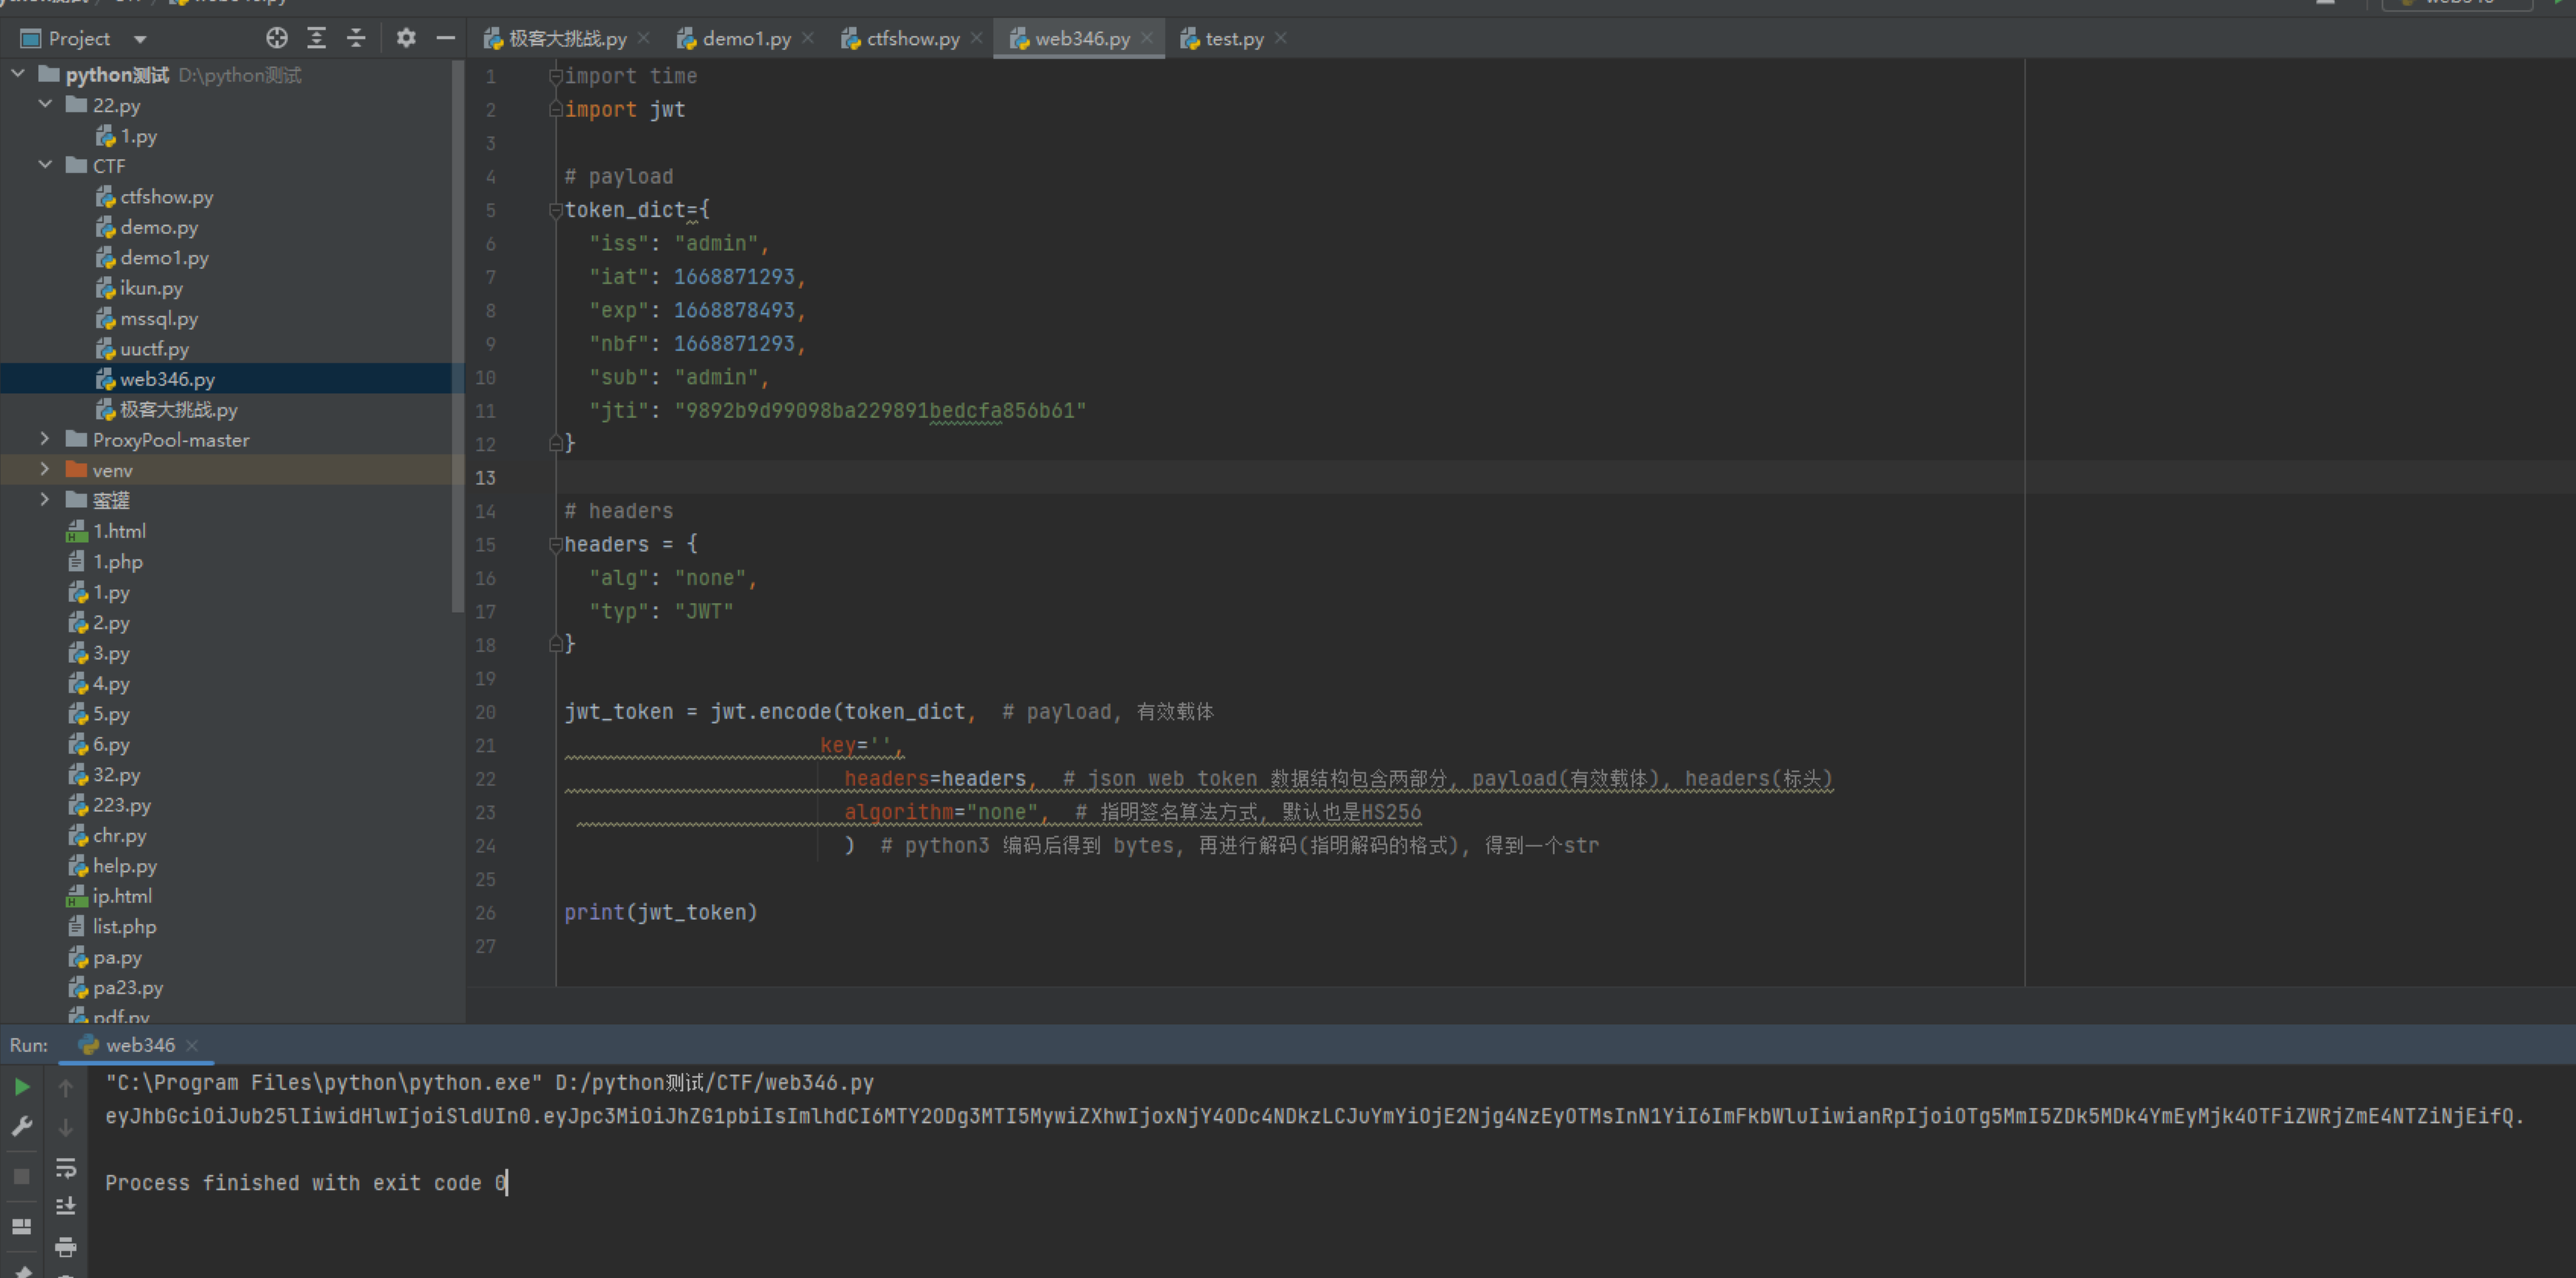
Task: Select ip.html in the project tree
Action: click(x=110, y=896)
